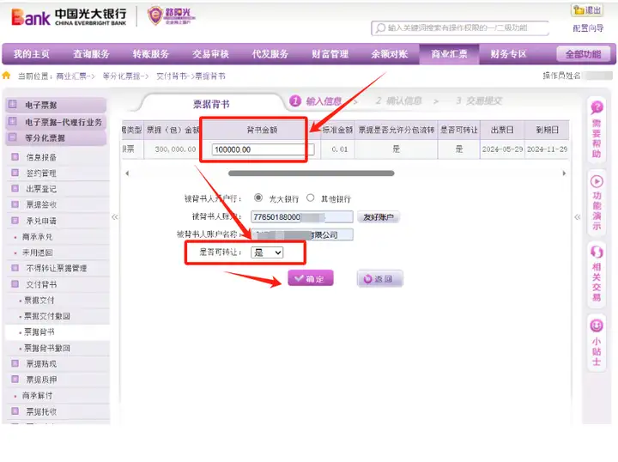Click the table scroll left arrow
The height and width of the screenshot is (462, 618).
click(x=127, y=173)
